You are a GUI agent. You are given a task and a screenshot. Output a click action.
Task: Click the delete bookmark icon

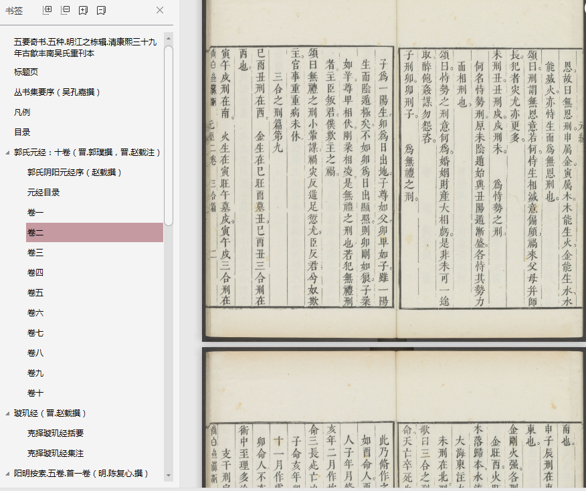[101, 11]
